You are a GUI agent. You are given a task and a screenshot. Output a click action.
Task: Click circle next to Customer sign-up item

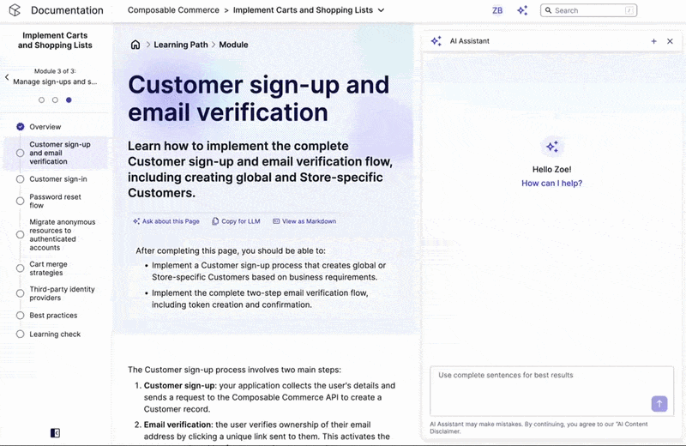tap(20, 154)
